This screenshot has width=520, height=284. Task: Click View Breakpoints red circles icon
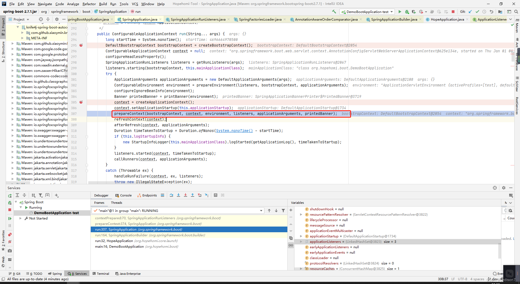click(10, 235)
